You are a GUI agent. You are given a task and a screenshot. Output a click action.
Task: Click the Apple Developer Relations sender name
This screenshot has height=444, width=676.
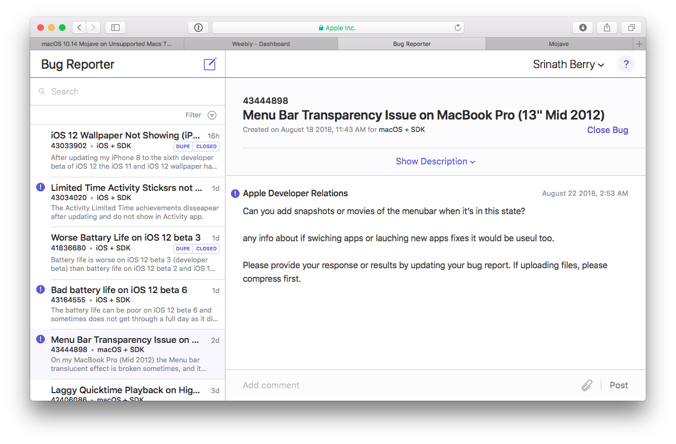pos(295,194)
